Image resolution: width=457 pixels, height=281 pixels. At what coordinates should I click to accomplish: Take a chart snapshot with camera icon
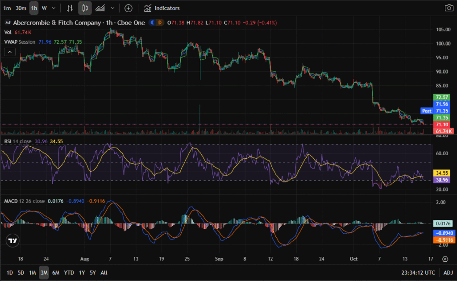coord(449,8)
